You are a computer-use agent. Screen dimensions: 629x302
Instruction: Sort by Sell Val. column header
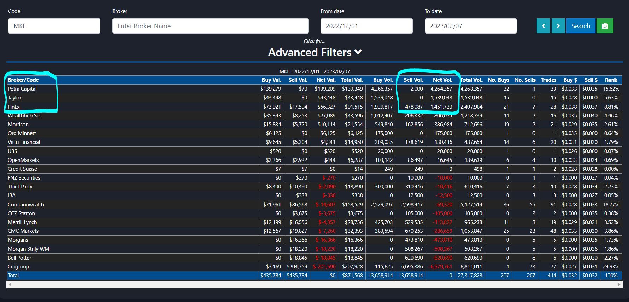point(298,80)
